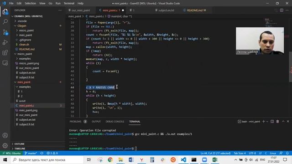Screen dimensions: 292x164
Task: Open notifications bell in status bar
Action: (287, 153)
